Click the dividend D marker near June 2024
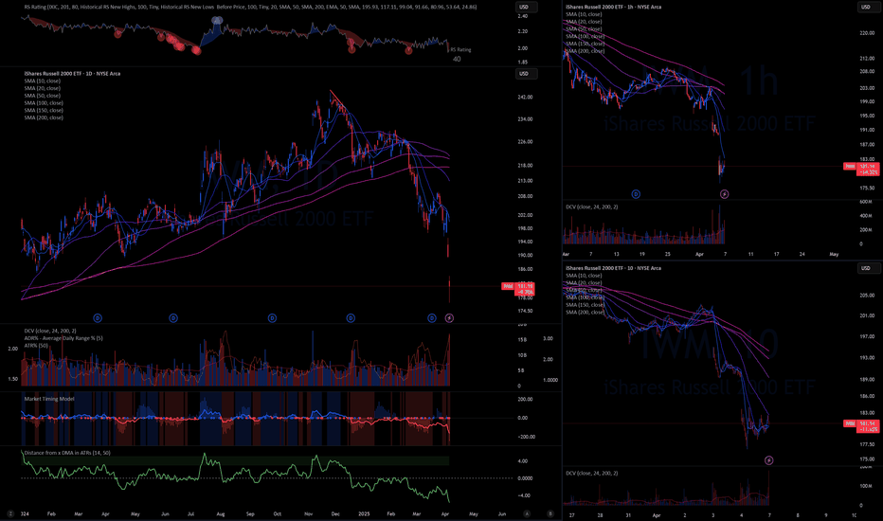This screenshot has width=883, height=521. [173, 318]
